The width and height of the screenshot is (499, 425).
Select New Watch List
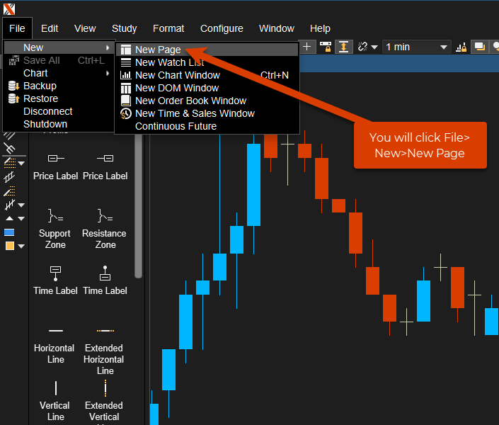[x=207, y=62]
